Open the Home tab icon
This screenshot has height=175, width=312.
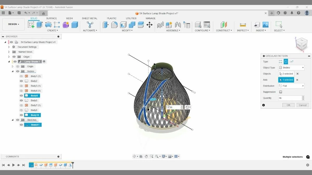[x=43, y=13]
